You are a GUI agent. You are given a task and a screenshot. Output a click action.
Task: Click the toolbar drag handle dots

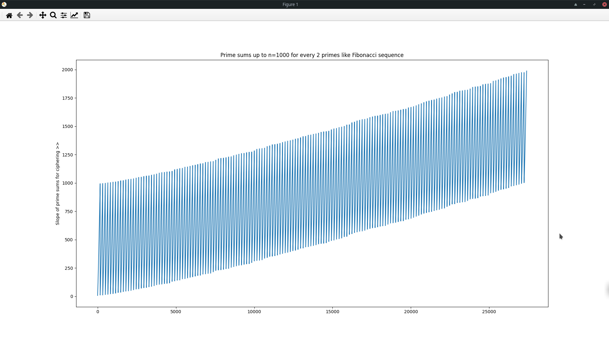3,15
